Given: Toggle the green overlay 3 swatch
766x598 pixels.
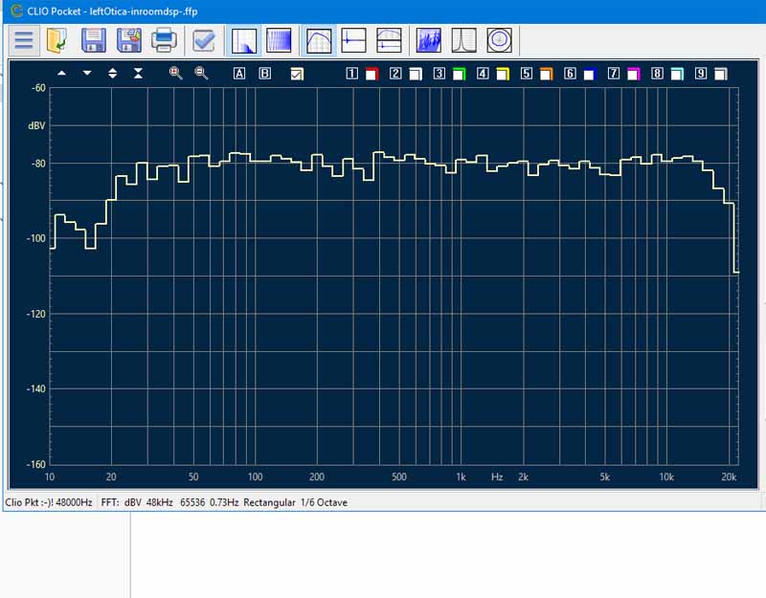Looking at the screenshot, I should (x=460, y=74).
